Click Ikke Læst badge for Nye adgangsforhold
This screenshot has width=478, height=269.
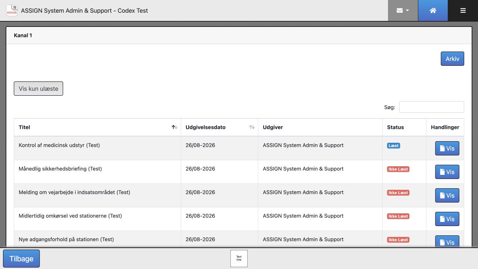tap(398, 240)
